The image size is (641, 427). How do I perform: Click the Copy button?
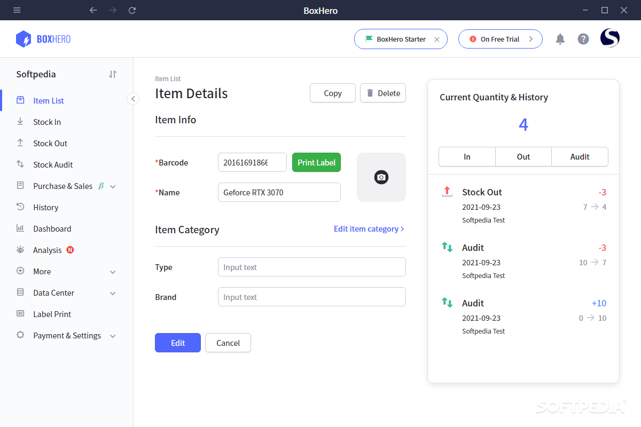(333, 93)
